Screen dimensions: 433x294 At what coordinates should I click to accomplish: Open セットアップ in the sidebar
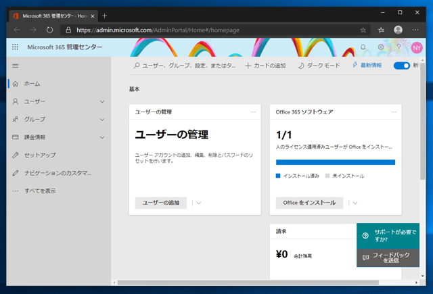(60, 155)
